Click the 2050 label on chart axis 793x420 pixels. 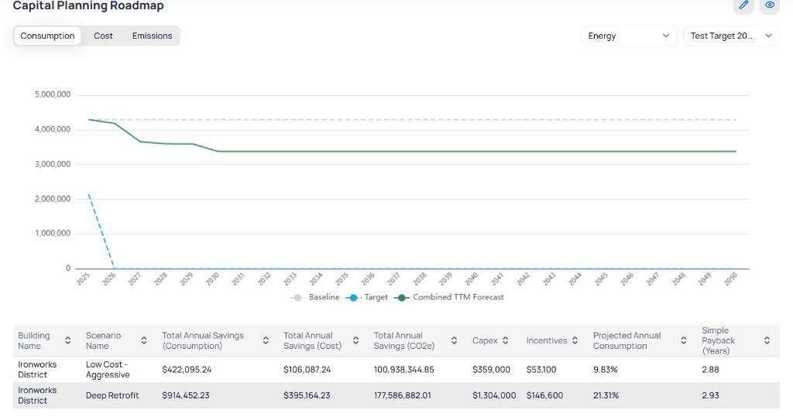pyautogui.click(x=730, y=278)
